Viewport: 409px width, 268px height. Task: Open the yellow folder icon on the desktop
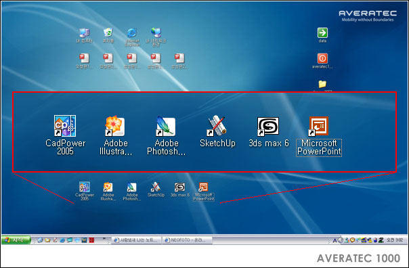(322, 84)
